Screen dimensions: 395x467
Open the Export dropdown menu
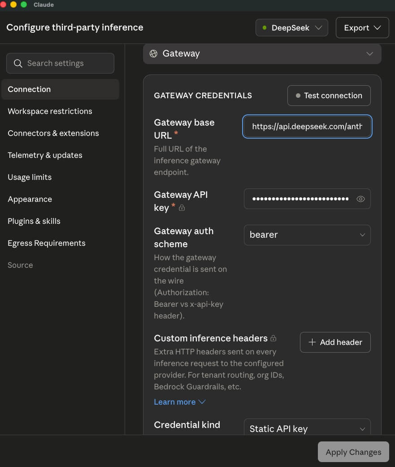pyautogui.click(x=362, y=28)
